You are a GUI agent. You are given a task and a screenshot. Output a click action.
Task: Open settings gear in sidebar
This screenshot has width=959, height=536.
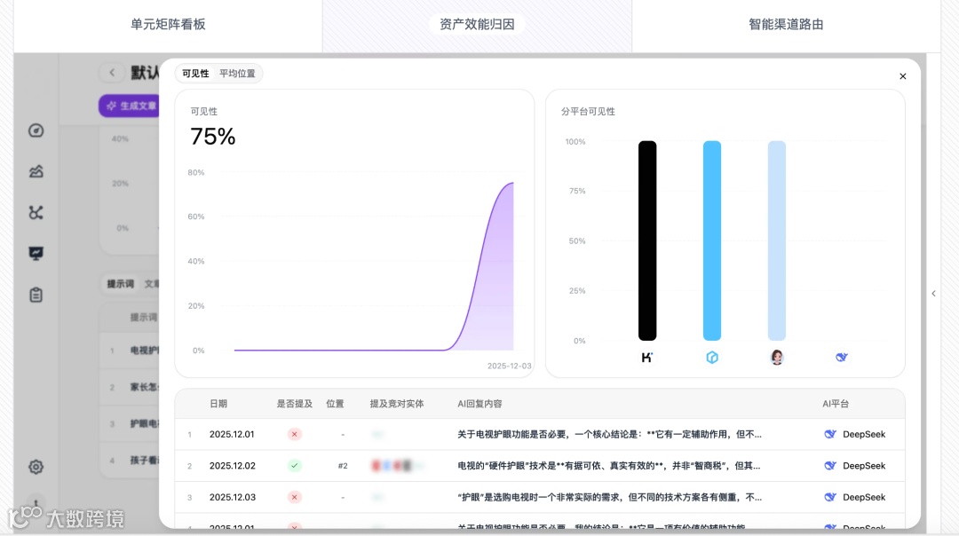pyautogui.click(x=36, y=467)
